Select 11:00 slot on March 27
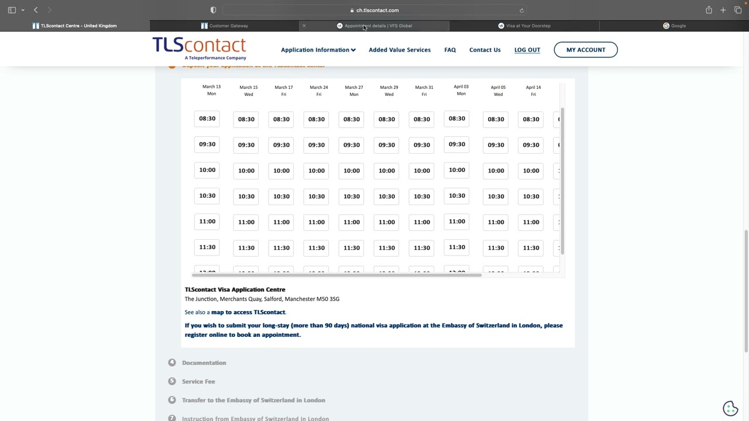The width and height of the screenshot is (749, 421). click(x=352, y=222)
